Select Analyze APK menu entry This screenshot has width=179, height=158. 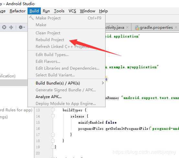point(66,97)
